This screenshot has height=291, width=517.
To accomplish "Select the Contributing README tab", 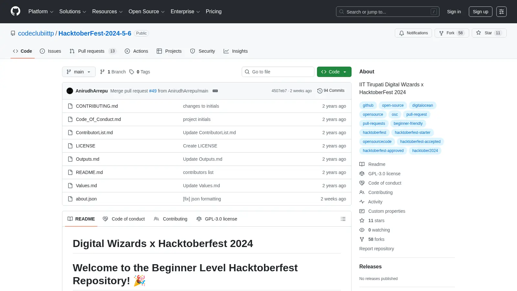I will point(171,219).
